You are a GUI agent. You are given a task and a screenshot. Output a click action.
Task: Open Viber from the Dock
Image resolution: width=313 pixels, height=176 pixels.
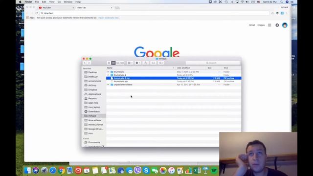coord(137,170)
